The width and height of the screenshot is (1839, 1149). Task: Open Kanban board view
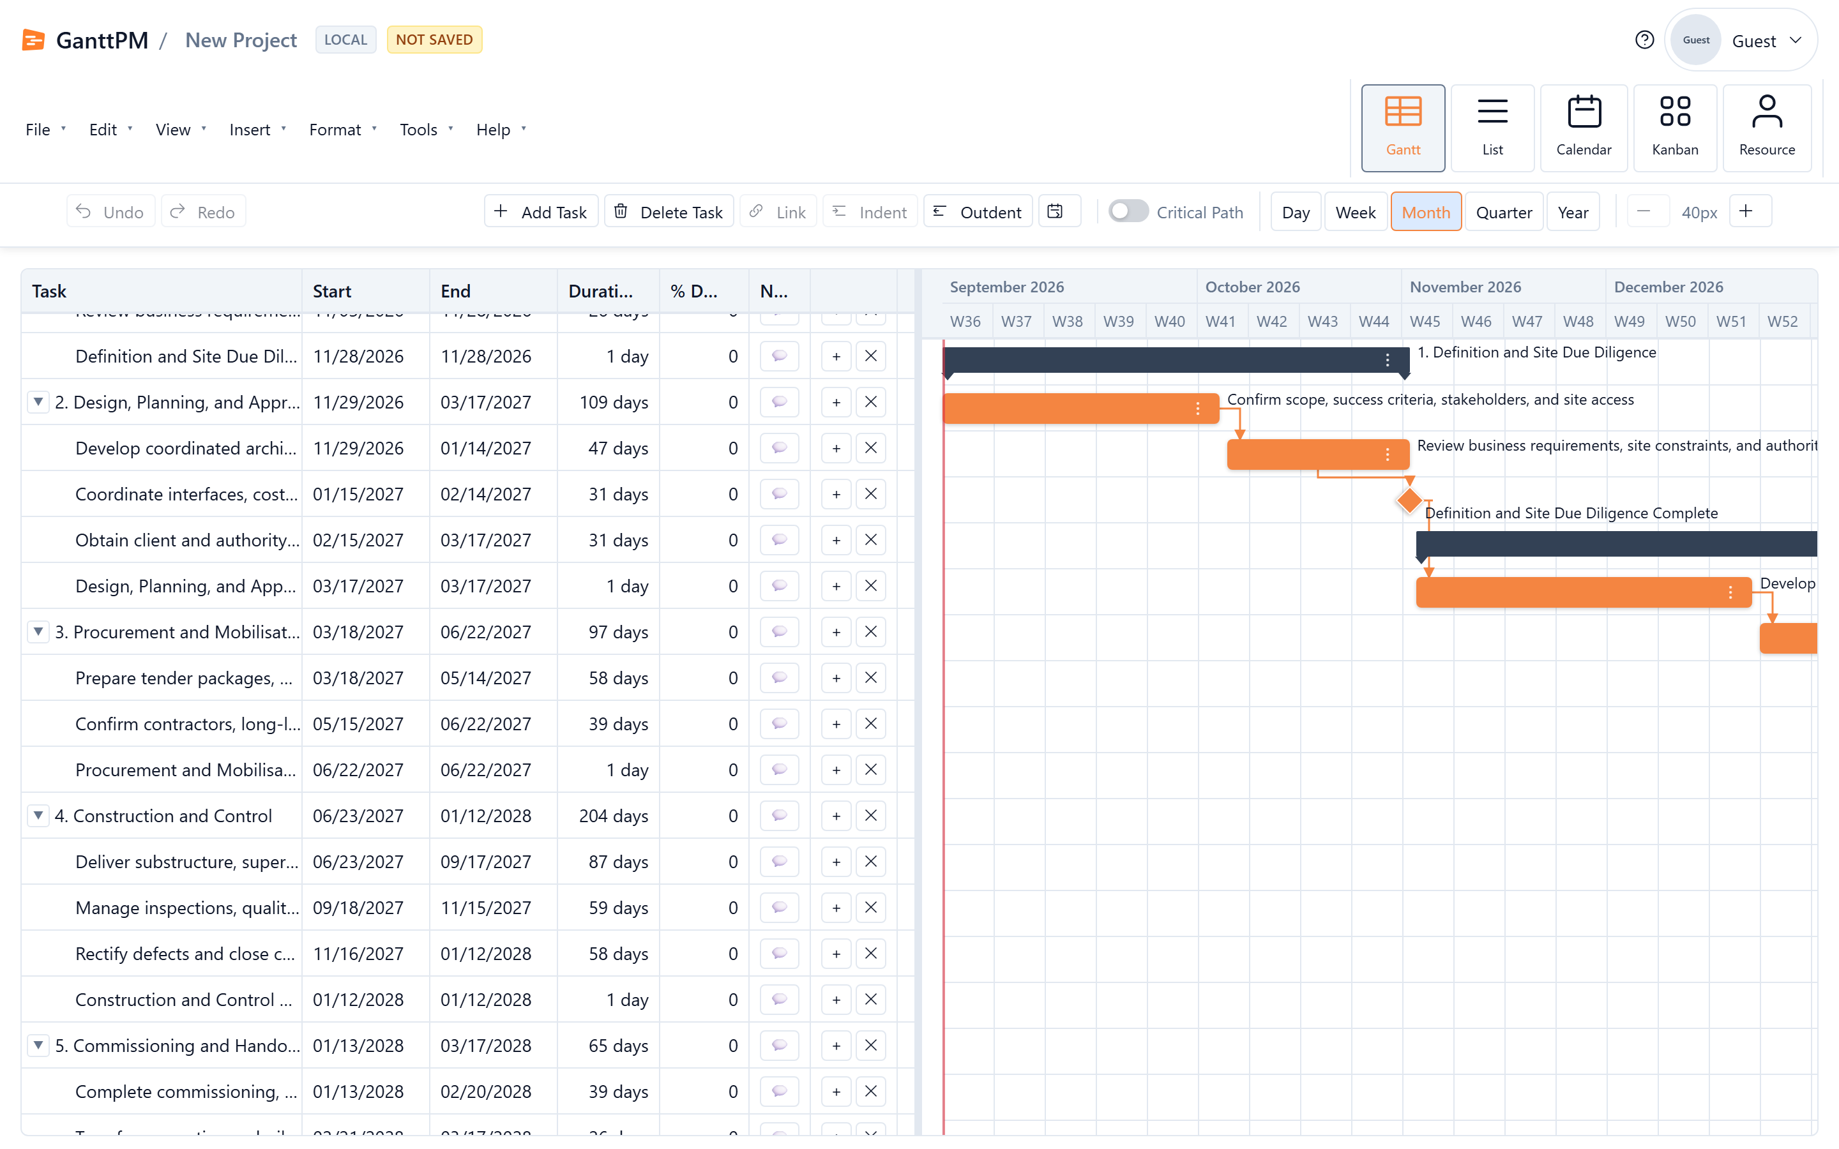1675,128
